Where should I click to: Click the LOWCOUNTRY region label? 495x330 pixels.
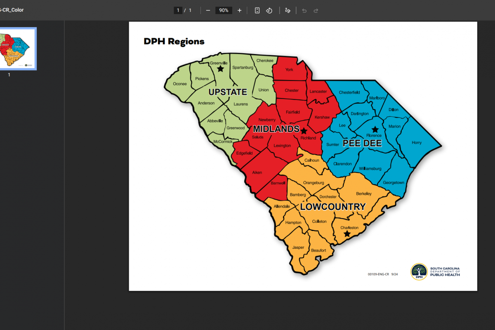tap(332, 207)
